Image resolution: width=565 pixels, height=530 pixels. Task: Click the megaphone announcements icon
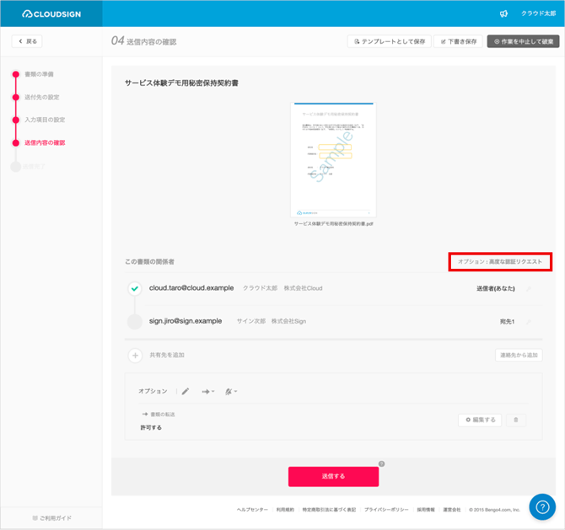coord(503,13)
